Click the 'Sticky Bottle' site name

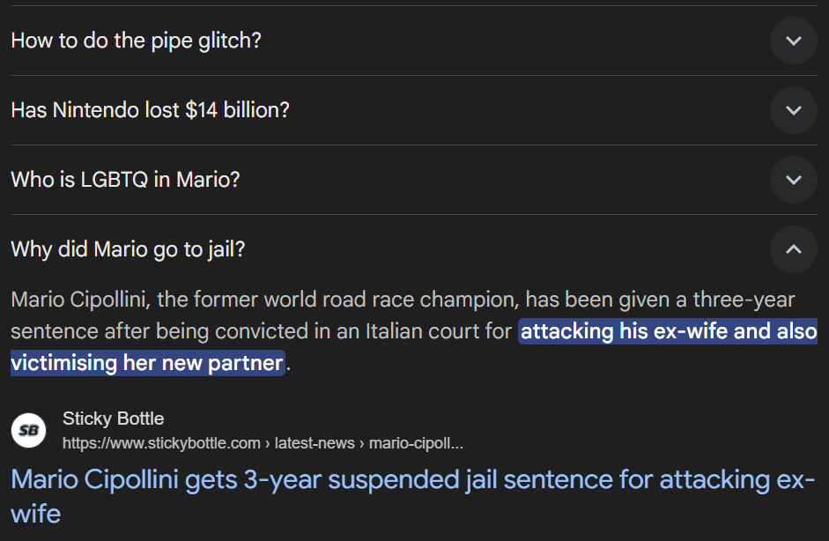(113, 419)
